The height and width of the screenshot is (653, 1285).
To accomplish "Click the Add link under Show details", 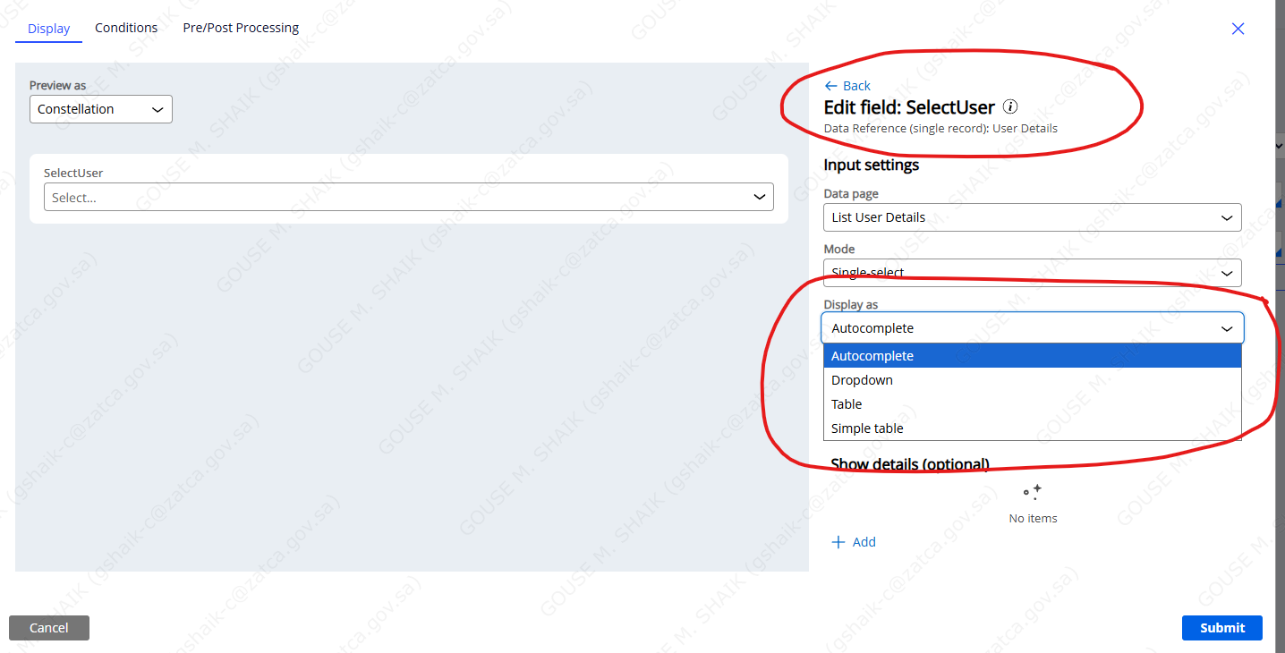I will 864,541.
